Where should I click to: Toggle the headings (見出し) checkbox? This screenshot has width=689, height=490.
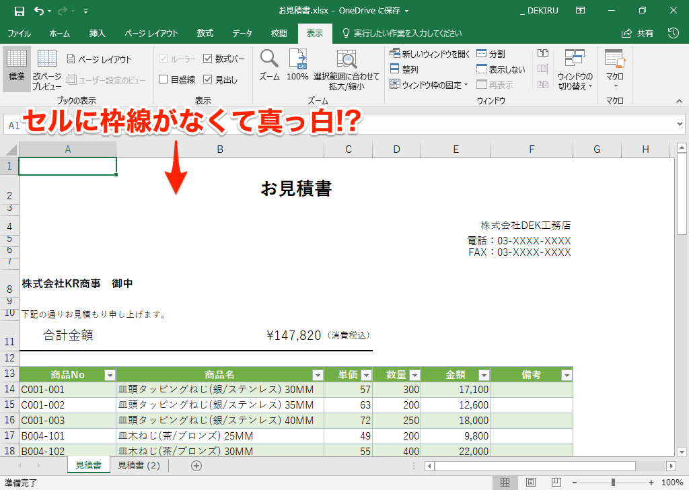coord(208,79)
